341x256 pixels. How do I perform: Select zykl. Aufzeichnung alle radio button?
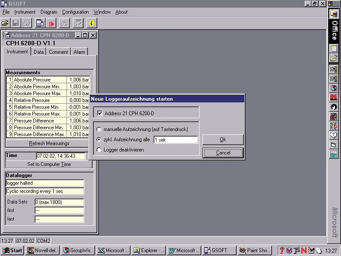click(99, 140)
